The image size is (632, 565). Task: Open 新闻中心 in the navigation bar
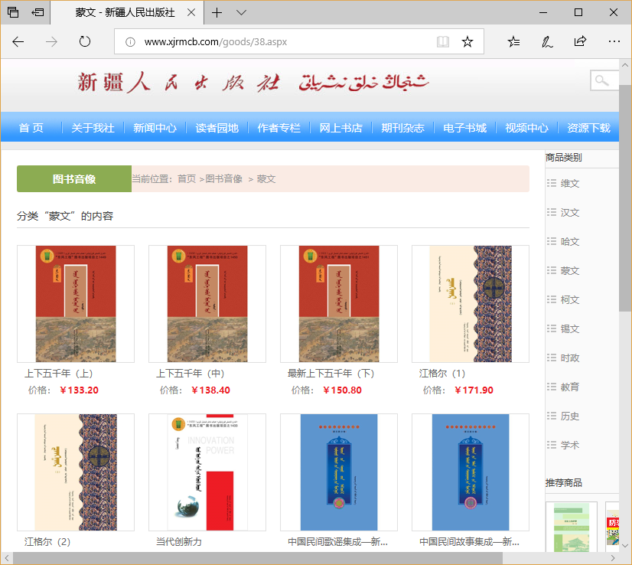(155, 128)
